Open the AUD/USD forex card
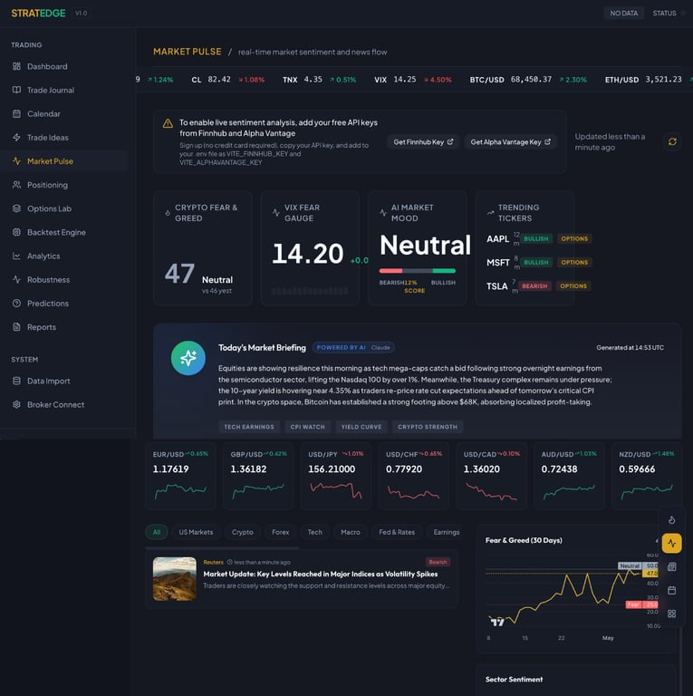 (x=569, y=476)
